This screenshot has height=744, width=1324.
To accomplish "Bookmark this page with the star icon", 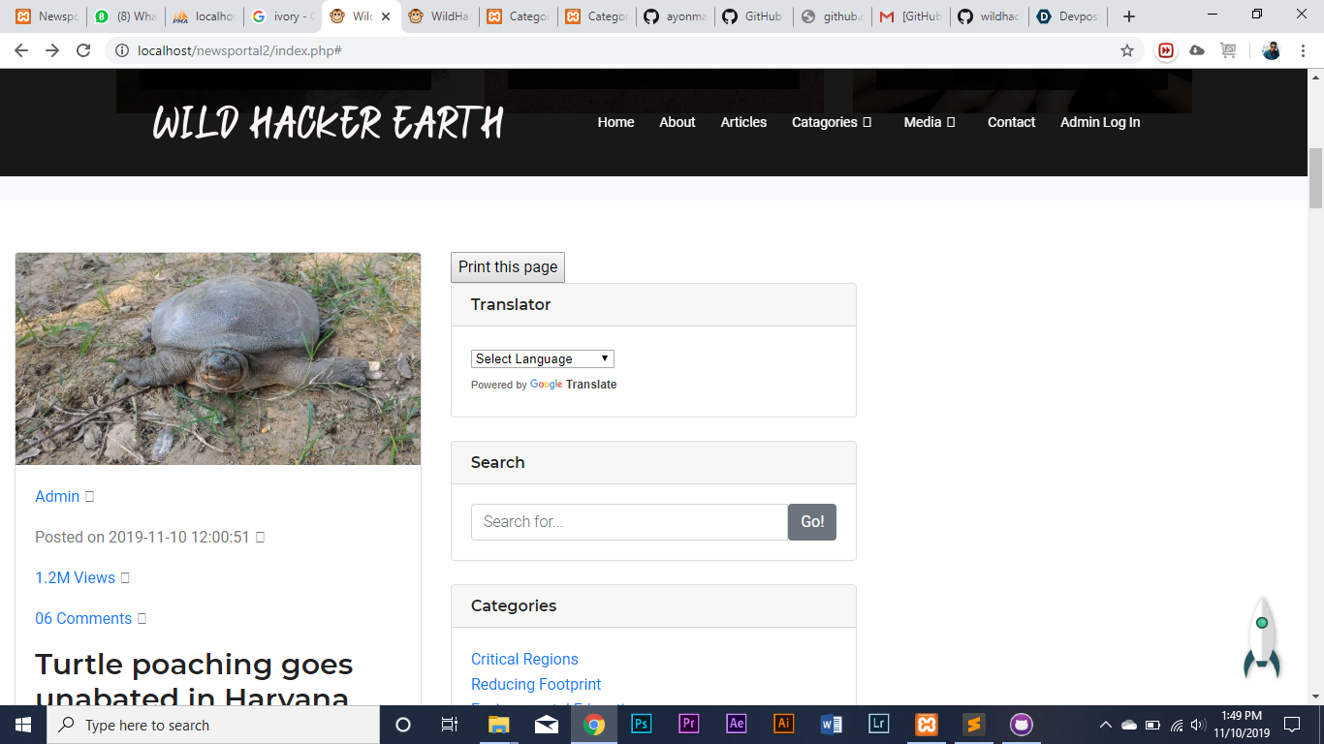I will [x=1127, y=50].
